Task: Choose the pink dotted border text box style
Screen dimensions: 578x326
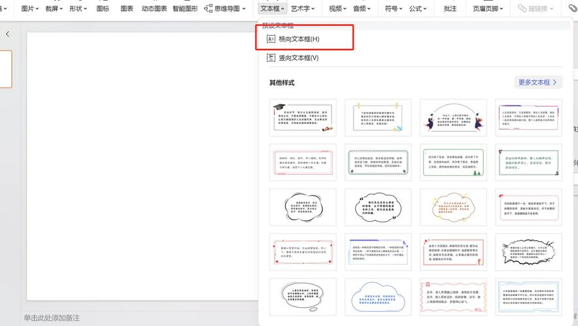Action: tap(303, 162)
